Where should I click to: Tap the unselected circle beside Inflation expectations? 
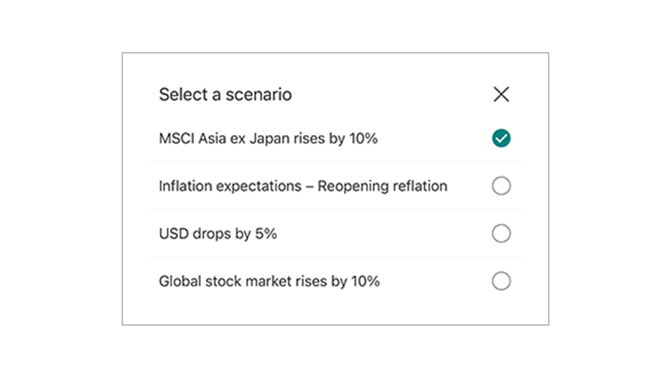(501, 186)
